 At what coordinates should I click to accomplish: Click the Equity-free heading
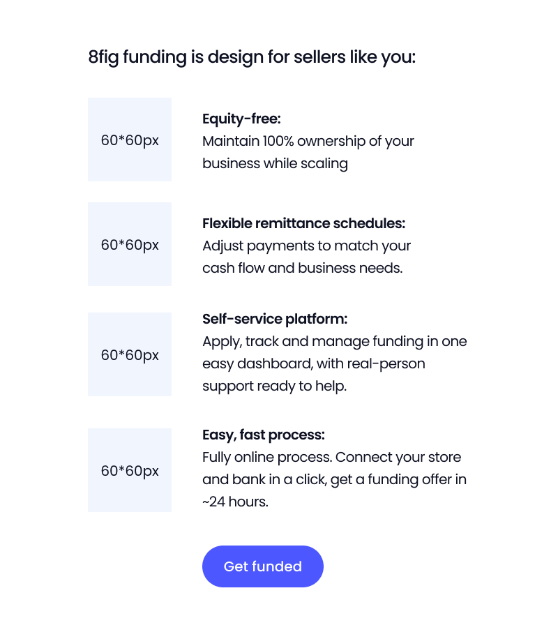click(x=241, y=119)
